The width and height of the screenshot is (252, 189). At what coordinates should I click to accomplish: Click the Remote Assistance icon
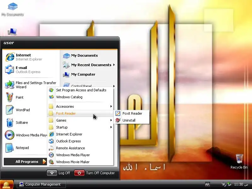pyautogui.click(x=51, y=148)
